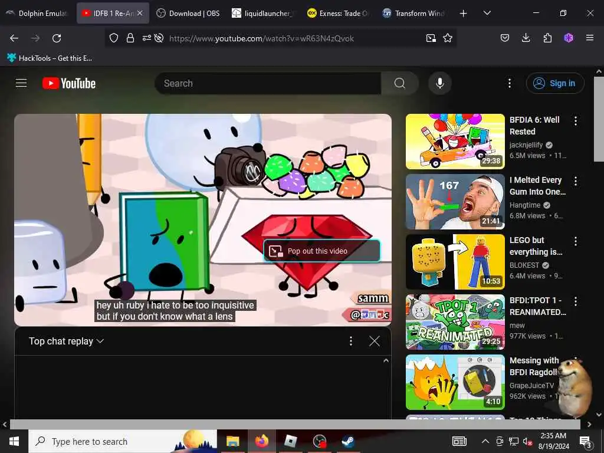The image size is (604, 453).
Task: Open options for LEGO but everything video
Action: (576, 241)
